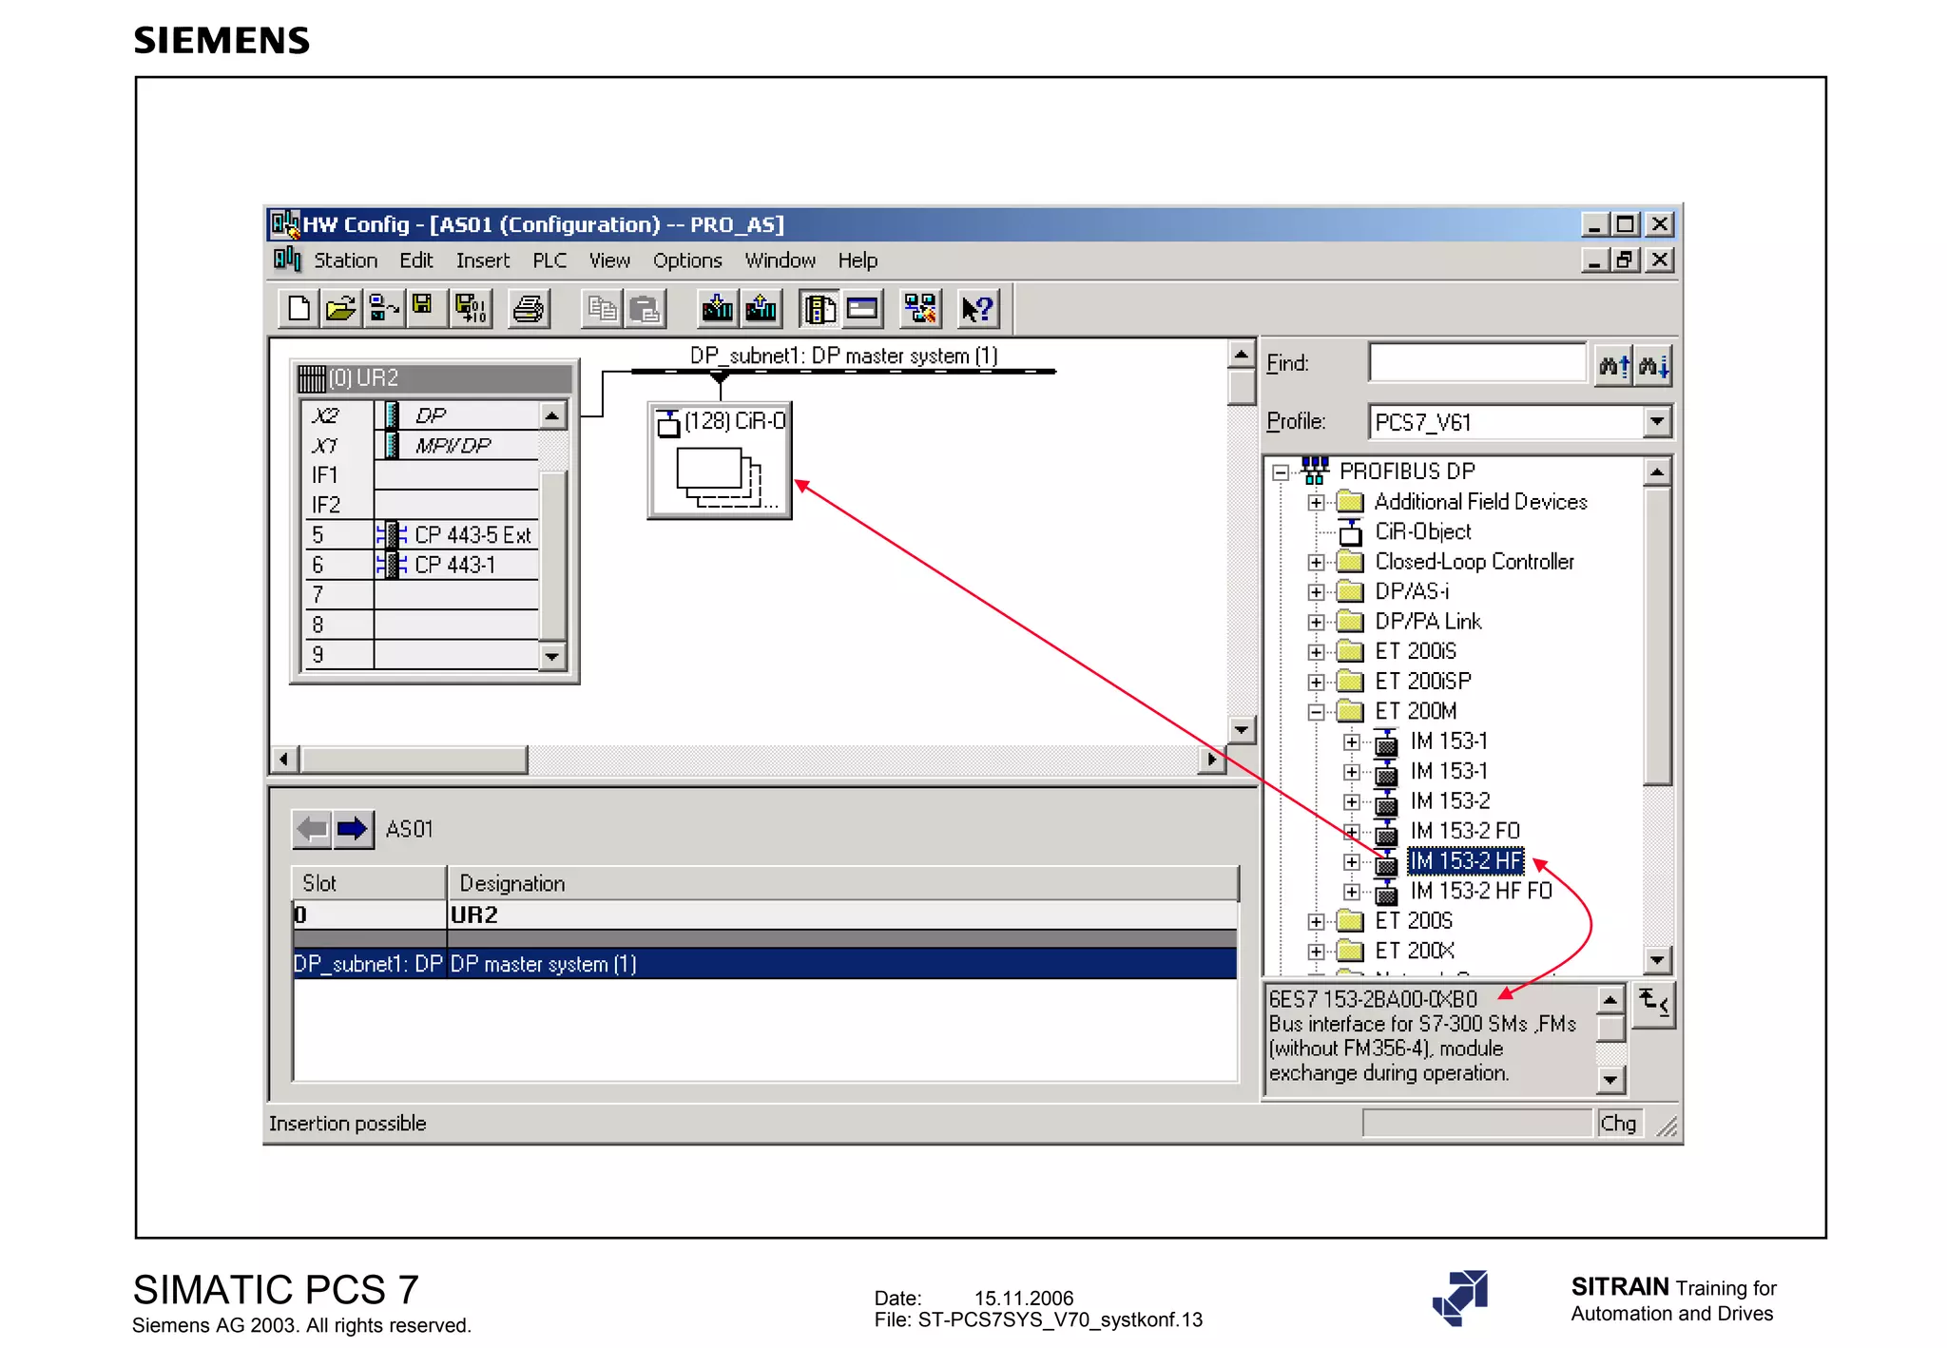Click the rack UR2 scroll down arrow

click(552, 656)
